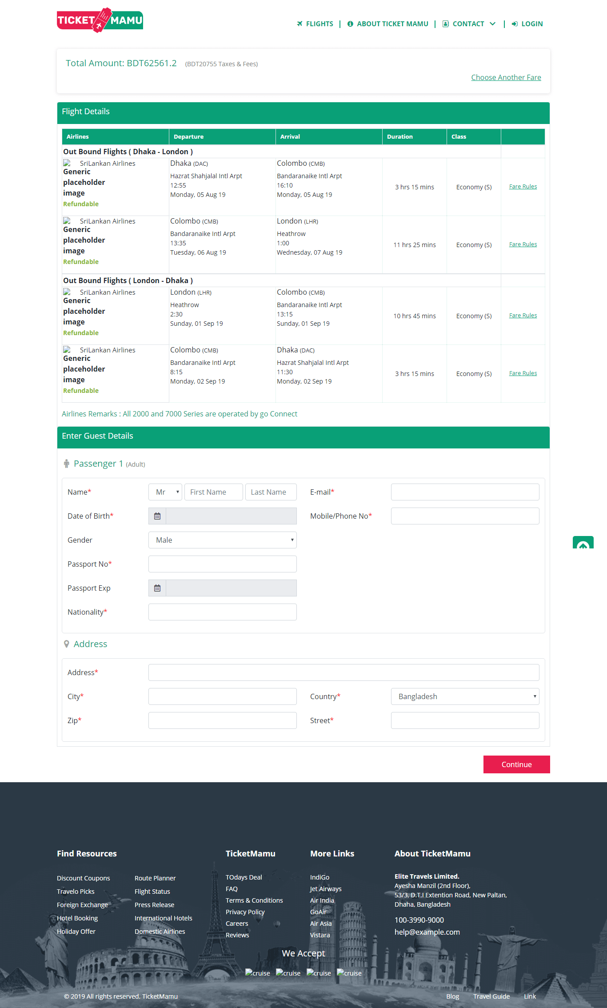Expand the Contact menu chevron
This screenshot has width=607, height=1008.
492,24
